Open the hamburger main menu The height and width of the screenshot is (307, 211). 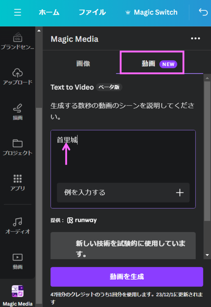(18, 13)
